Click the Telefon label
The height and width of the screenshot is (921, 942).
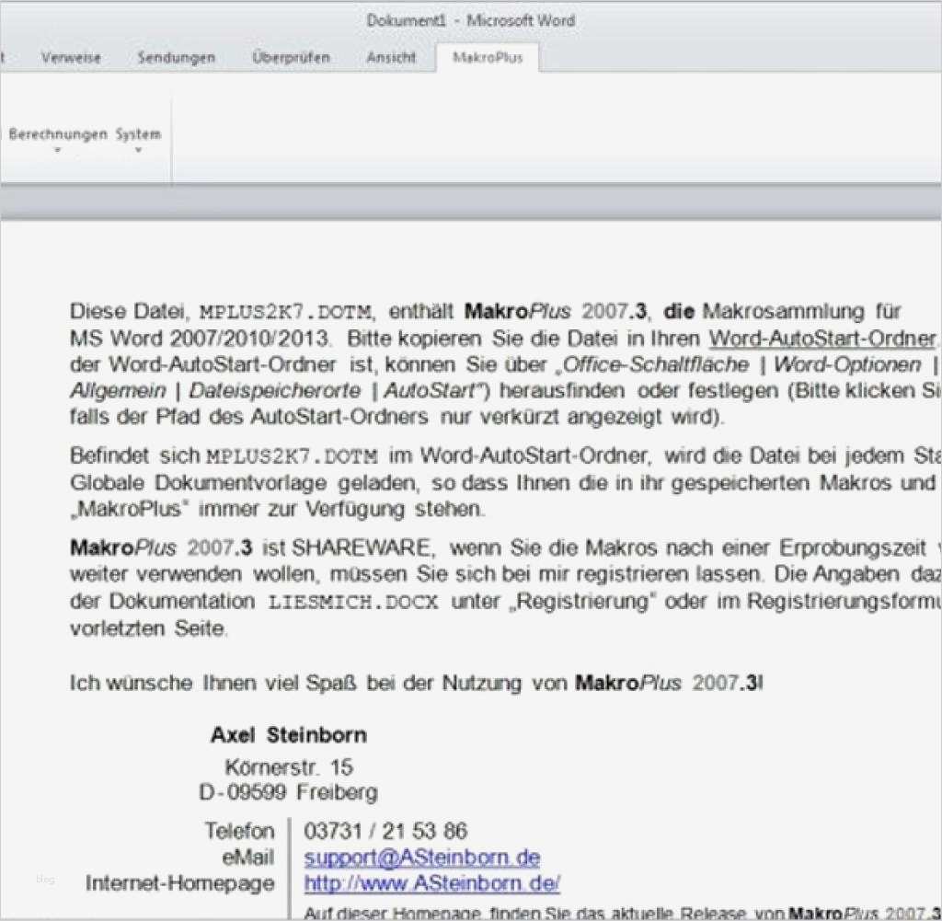point(240,832)
